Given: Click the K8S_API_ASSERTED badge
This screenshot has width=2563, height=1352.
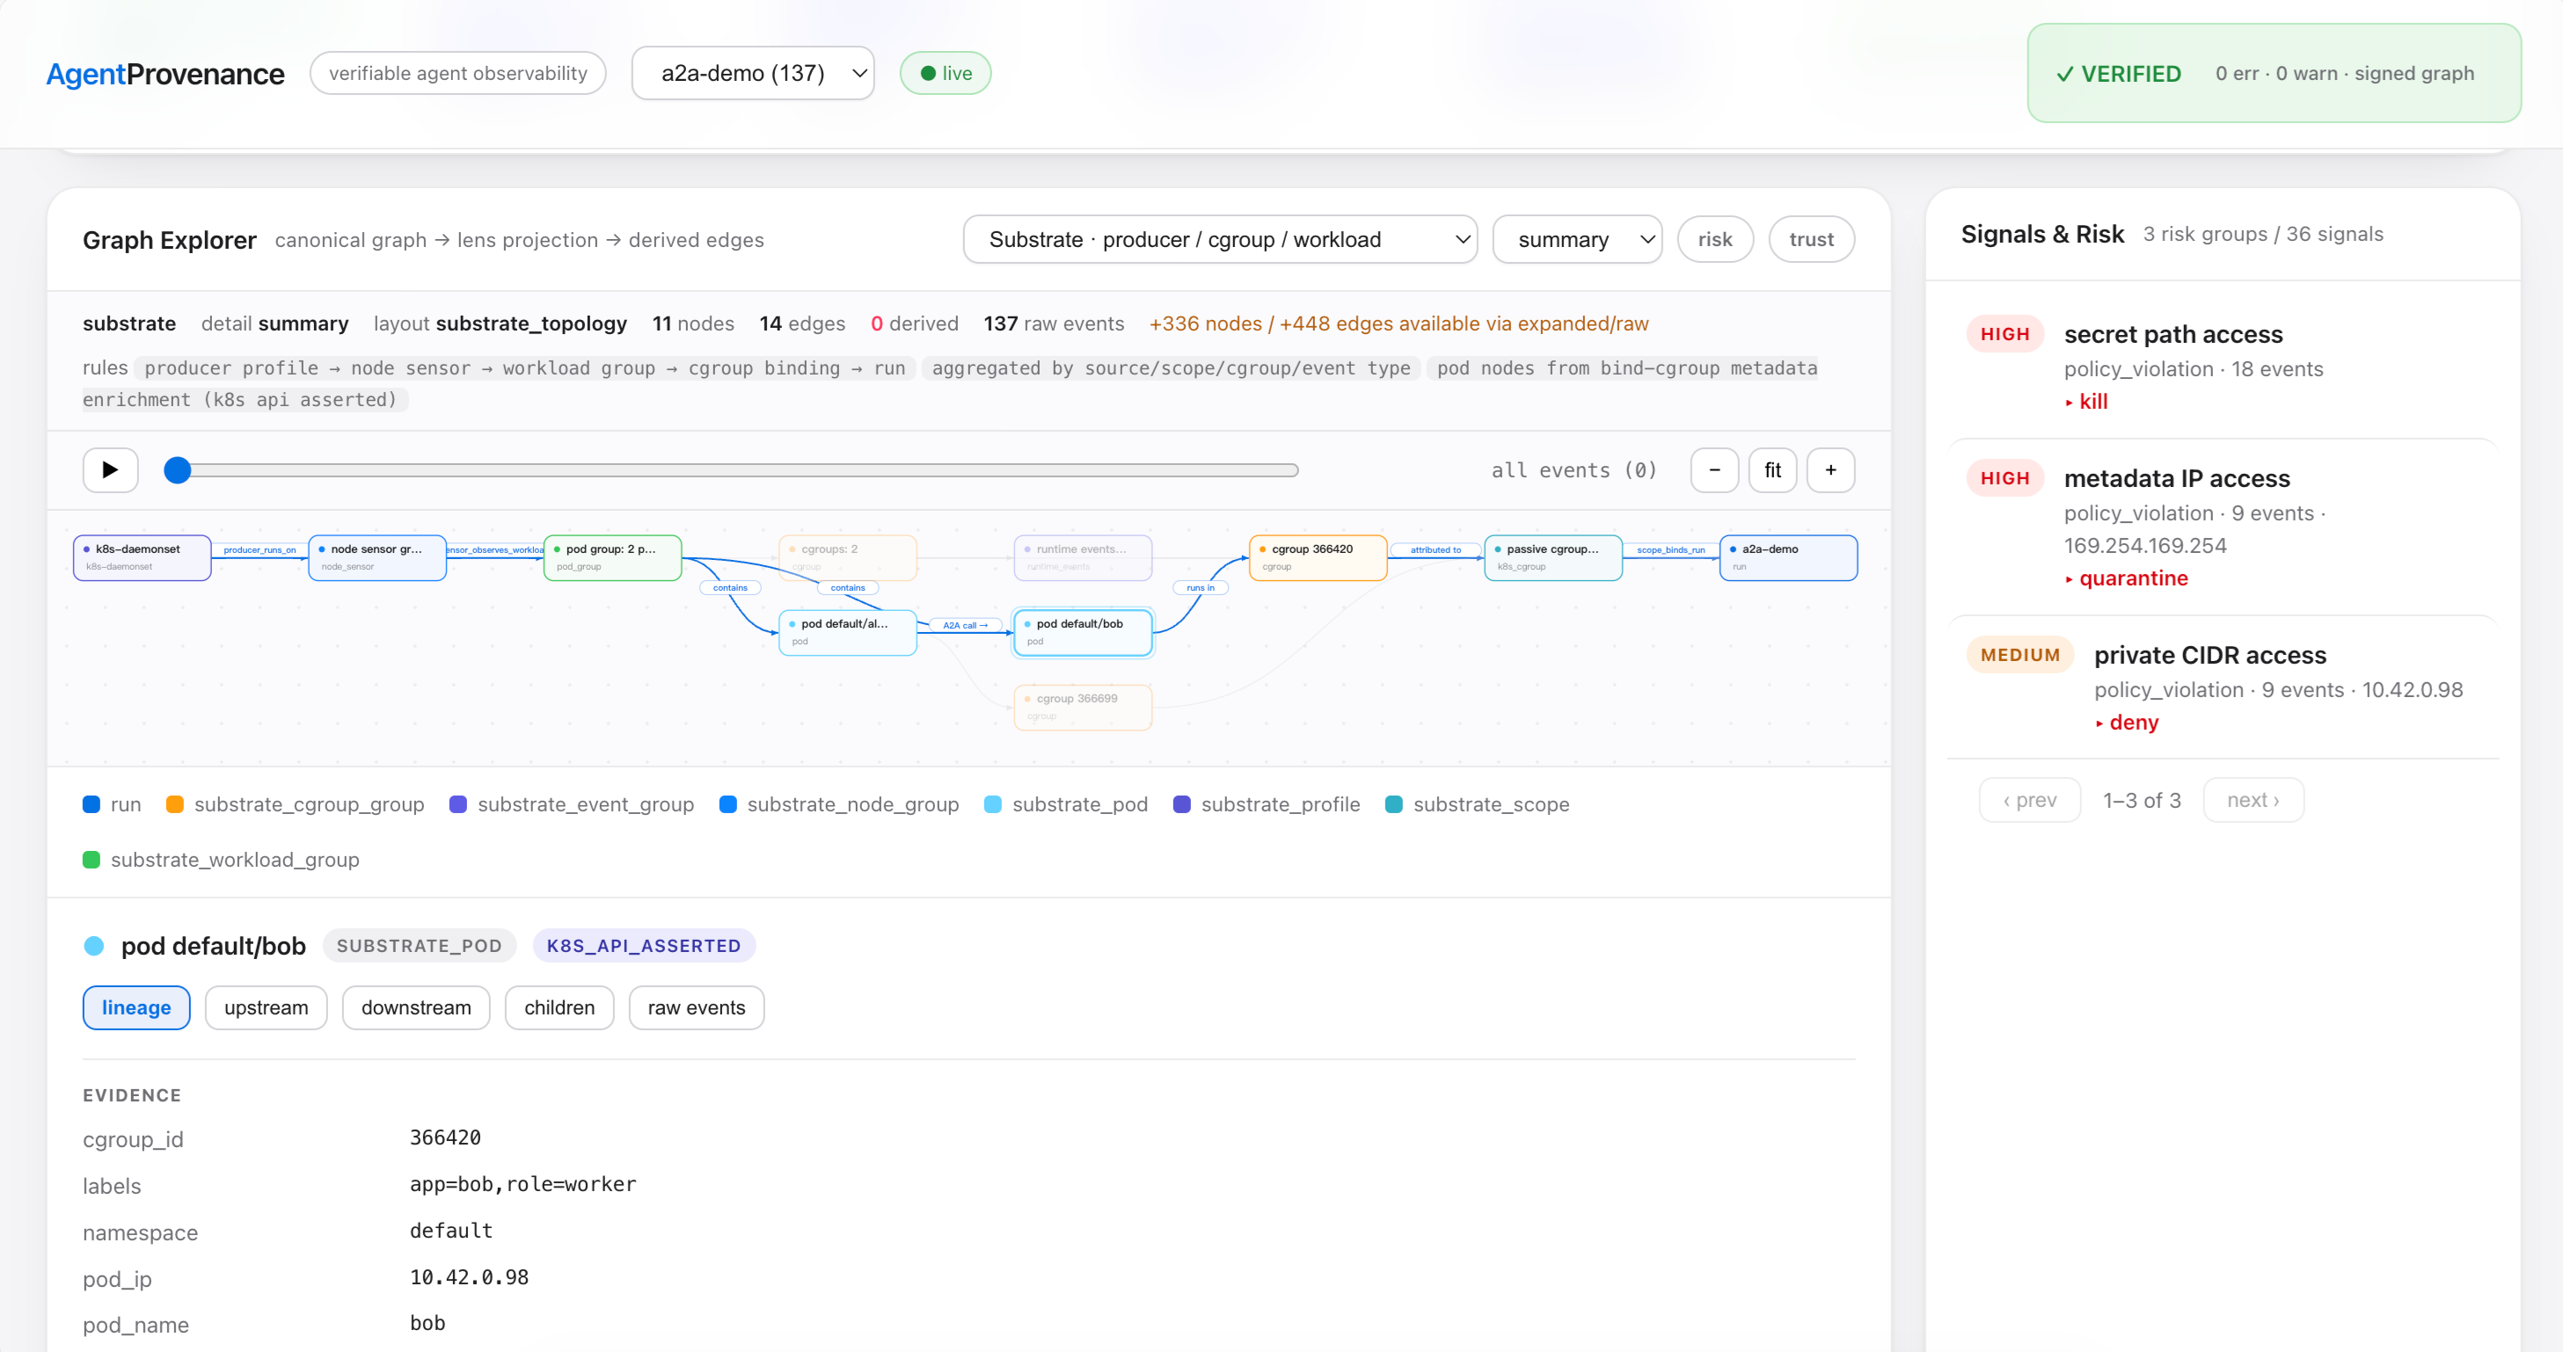Looking at the screenshot, I should coord(644,945).
